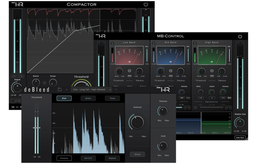Click the Analyze button
257x164 pixels.
(x=64, y=158)
